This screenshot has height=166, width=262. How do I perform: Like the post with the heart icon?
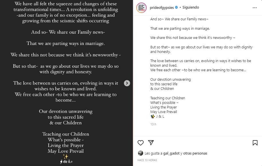(141, 143)
